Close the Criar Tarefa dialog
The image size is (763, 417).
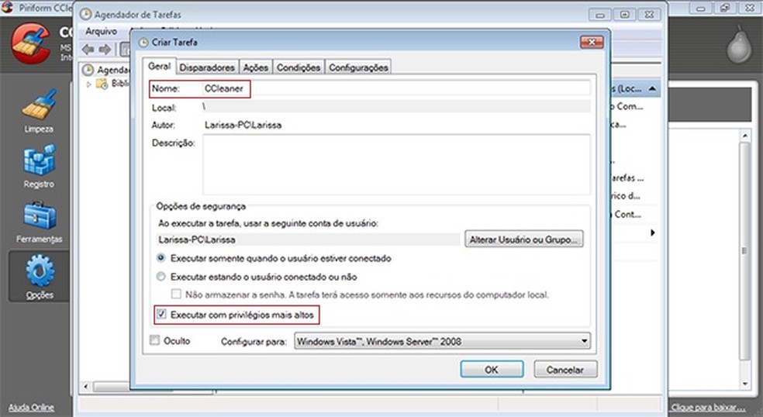592,42
